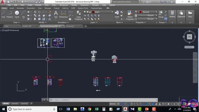This screenshot has width=199, height=112.
Task: Toggle group selection highlighted icon
Action: [x=166, y=19]
